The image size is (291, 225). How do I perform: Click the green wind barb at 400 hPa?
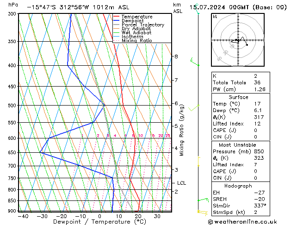(x=195, y=62)
